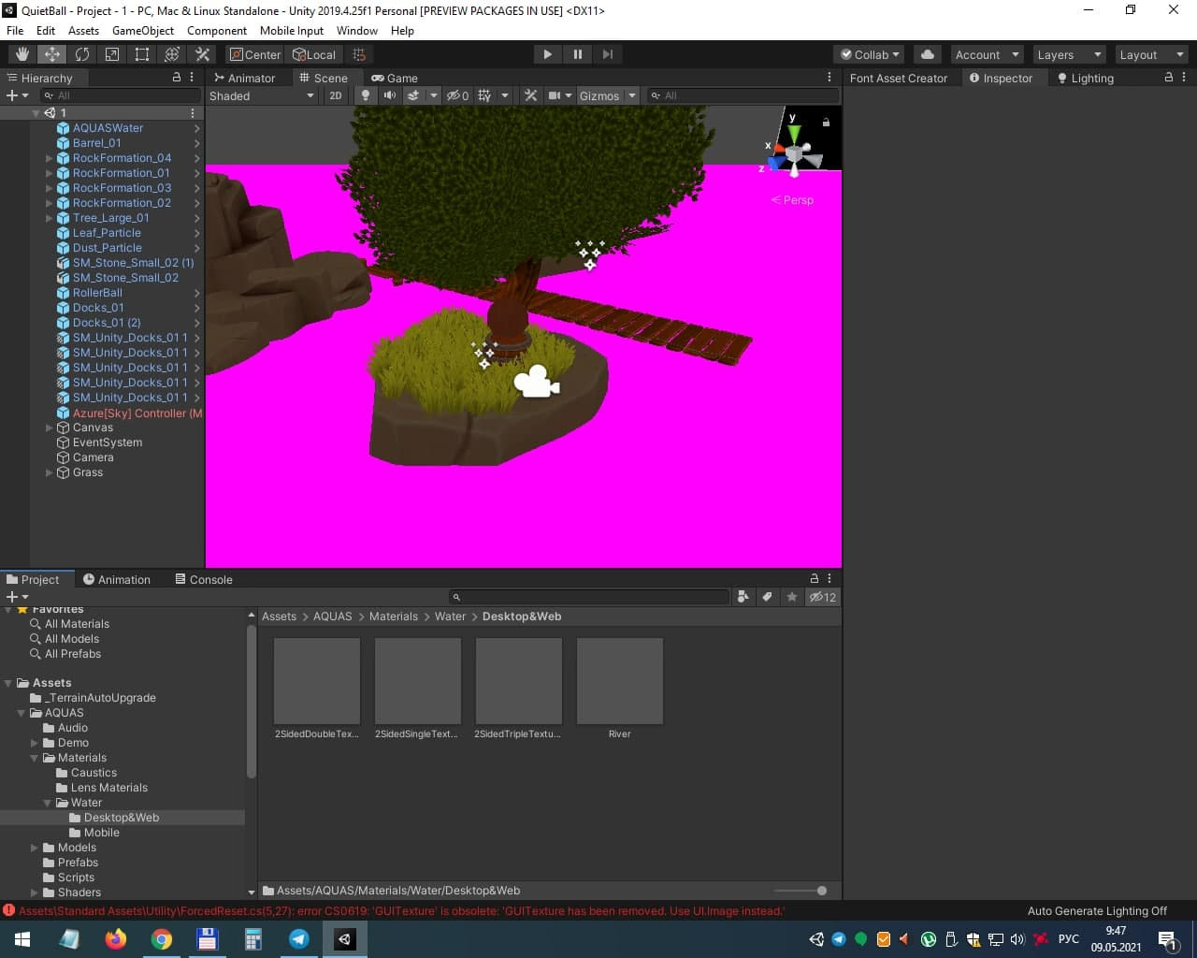Search by type icon in Project
Screen dimensions: 1197x958
[x=743, y=597]
